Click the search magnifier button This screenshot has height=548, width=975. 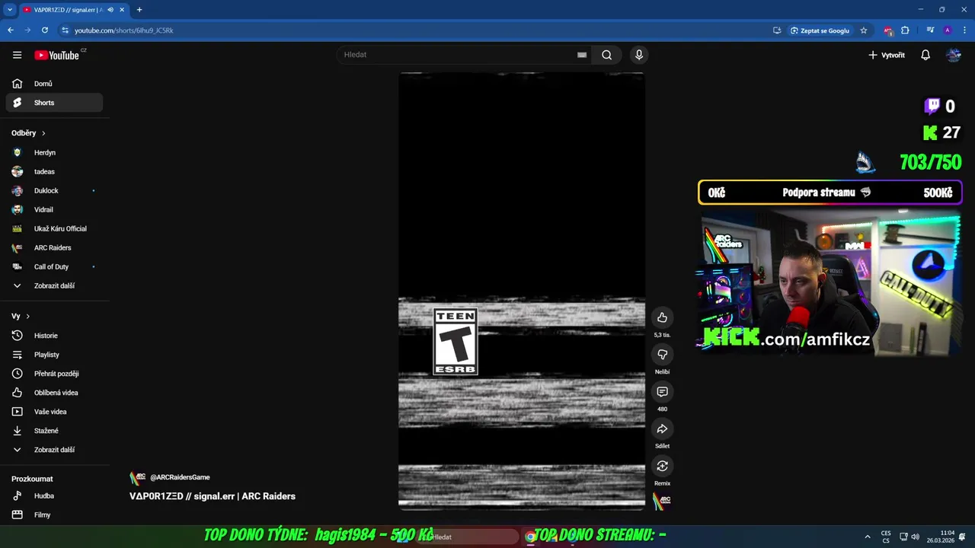[606, 55]
